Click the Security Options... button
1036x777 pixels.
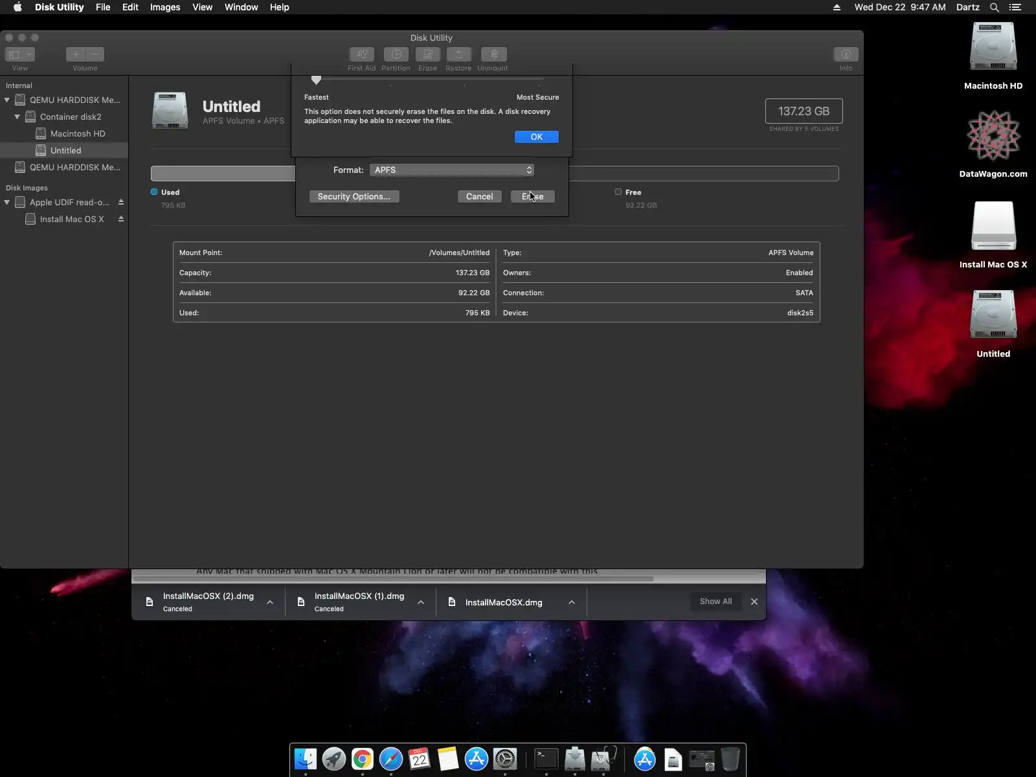(354, 196)
